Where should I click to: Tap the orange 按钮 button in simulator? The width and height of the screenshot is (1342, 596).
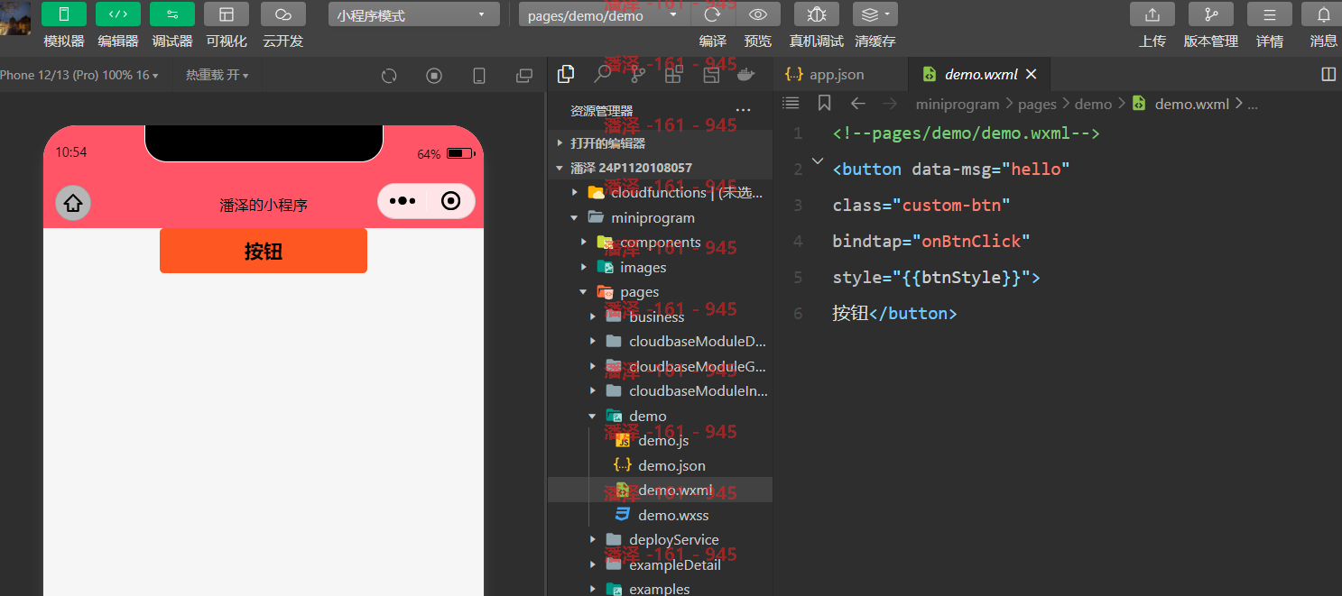(264, 251)
